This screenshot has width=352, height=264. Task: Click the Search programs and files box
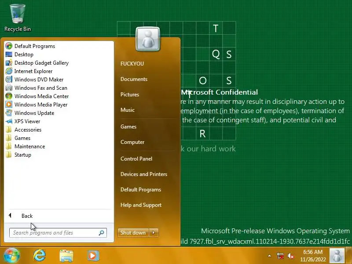58,233
